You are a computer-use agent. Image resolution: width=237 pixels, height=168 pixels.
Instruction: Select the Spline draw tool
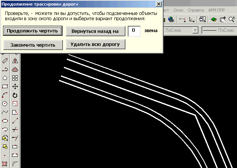[x=5, y=112]
